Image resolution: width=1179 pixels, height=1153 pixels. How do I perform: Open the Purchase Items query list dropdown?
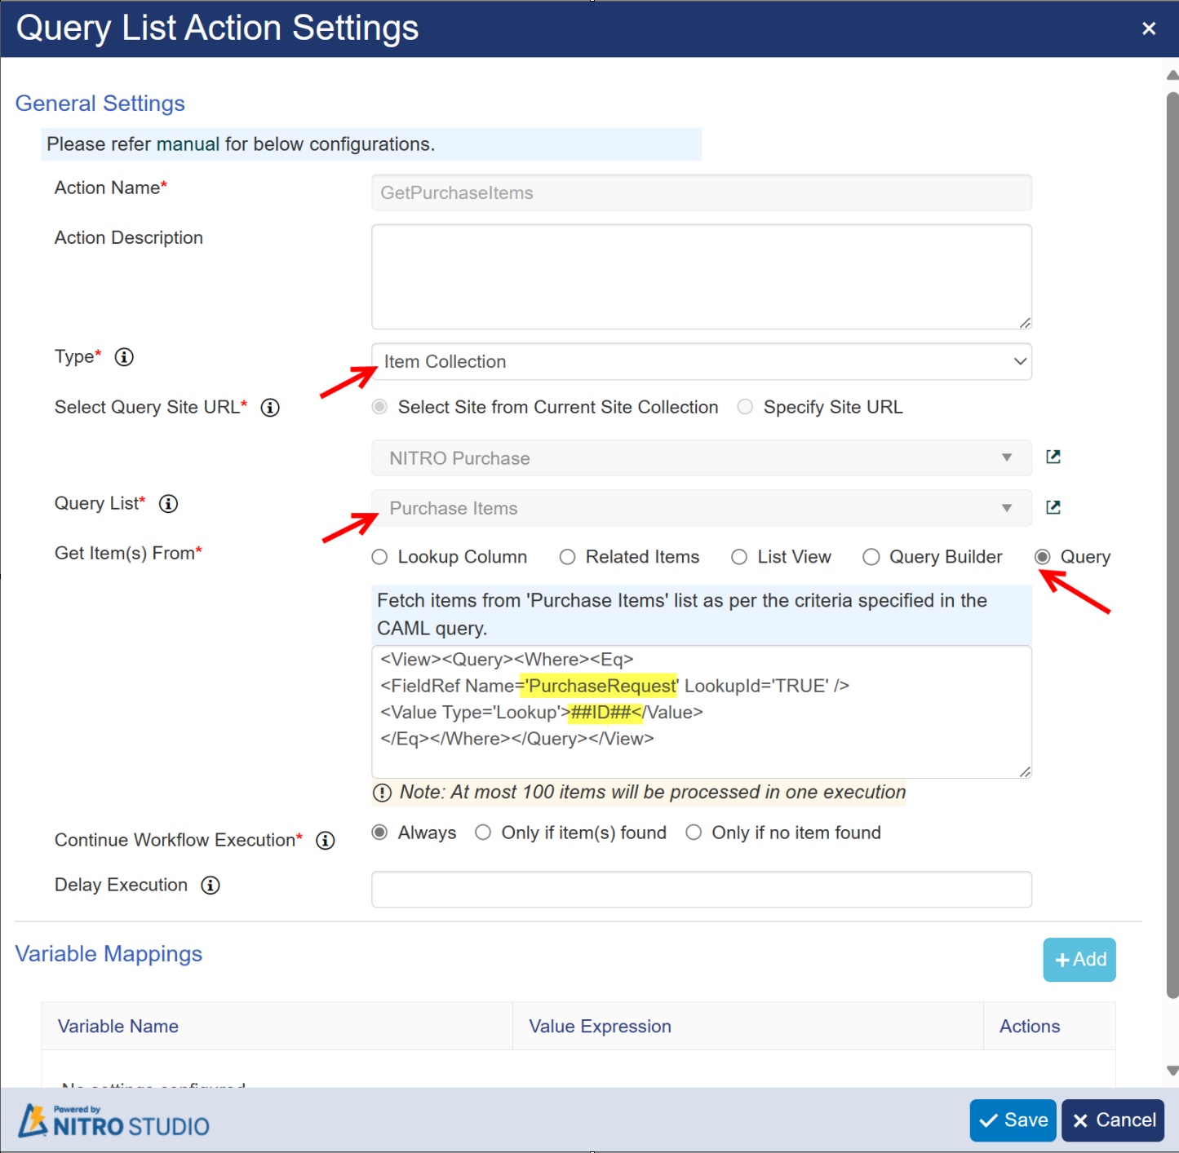coord(702,508)
